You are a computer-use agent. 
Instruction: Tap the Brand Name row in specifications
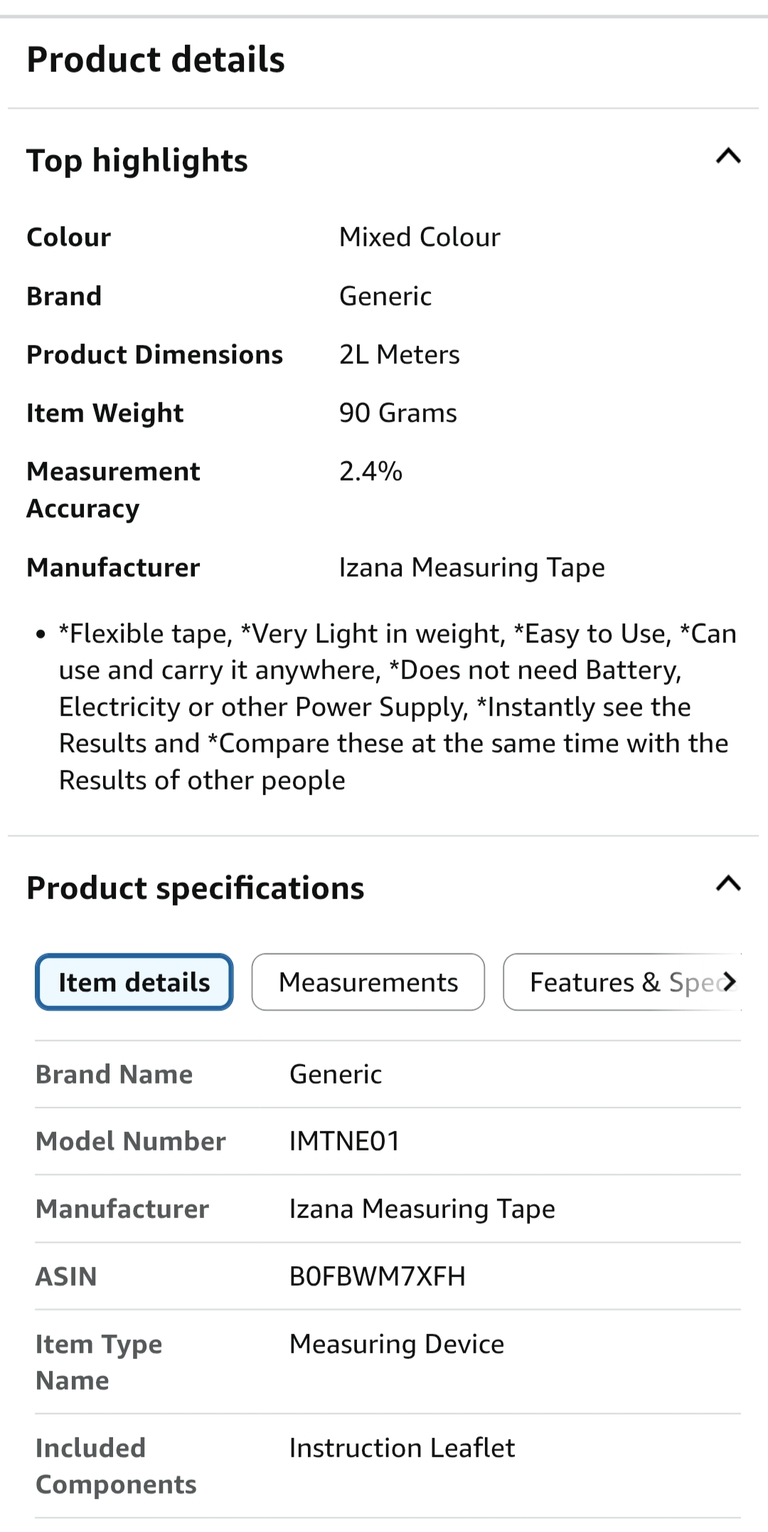click(114, 1074)
